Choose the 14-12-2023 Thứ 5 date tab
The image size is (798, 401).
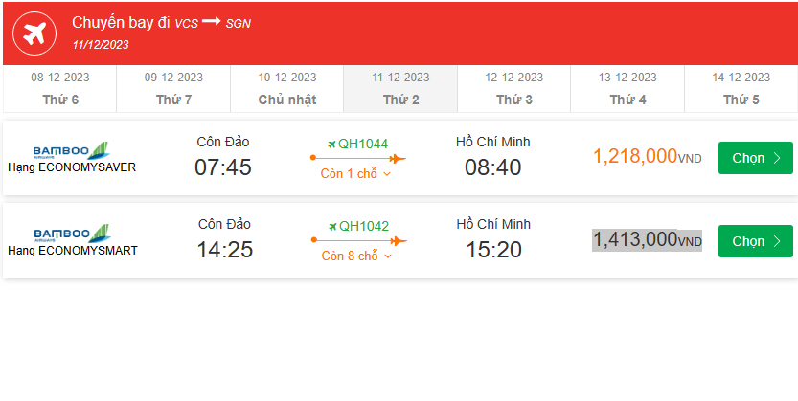741,89
